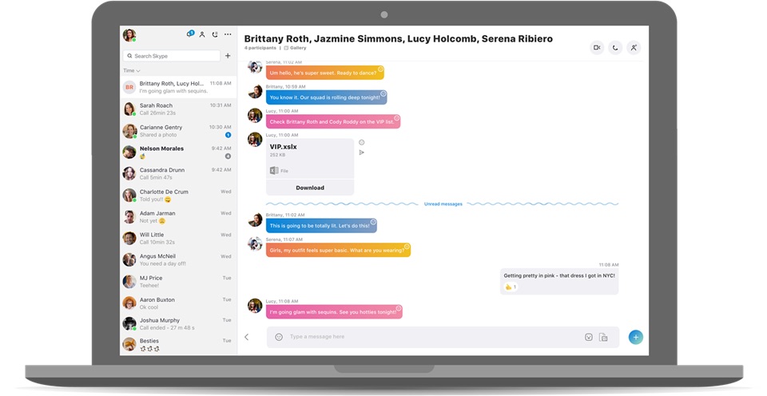Image resolution: width=767 pixels, height=396 pixels.
Task: Click the '4 participants' label
Action: click(260, 48)
